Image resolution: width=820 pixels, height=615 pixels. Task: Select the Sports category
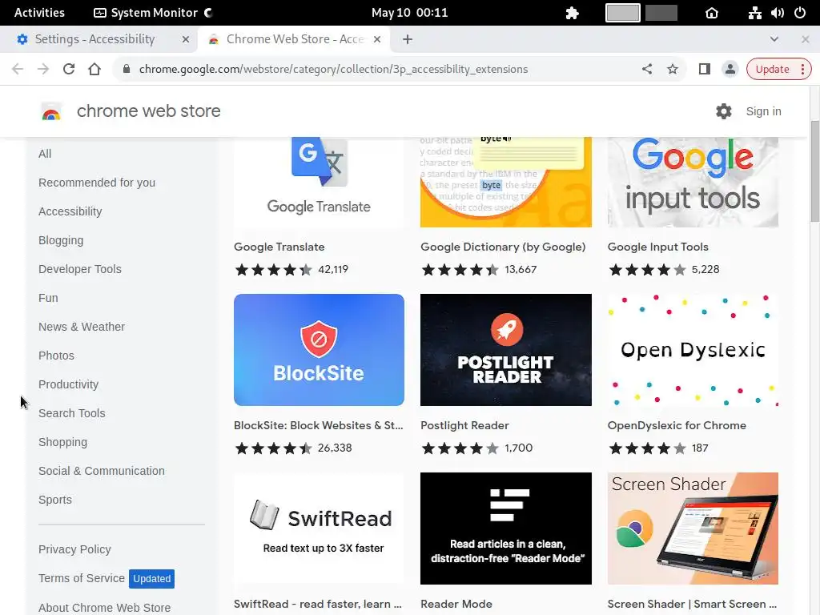click(55, 500)
